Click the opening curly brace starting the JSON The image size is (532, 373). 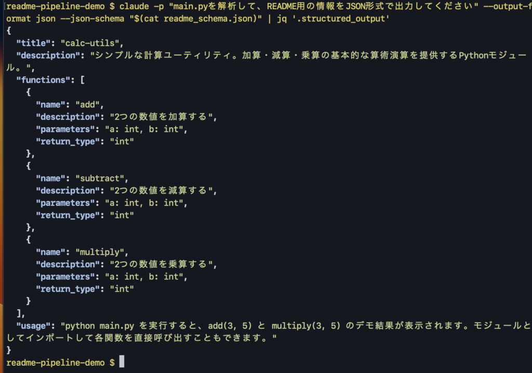pos(9,31)
